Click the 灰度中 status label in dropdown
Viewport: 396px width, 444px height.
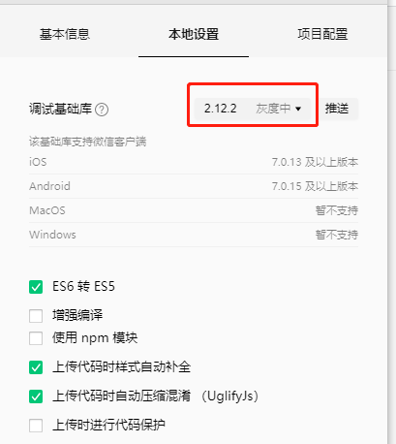[x=273, y=109]
